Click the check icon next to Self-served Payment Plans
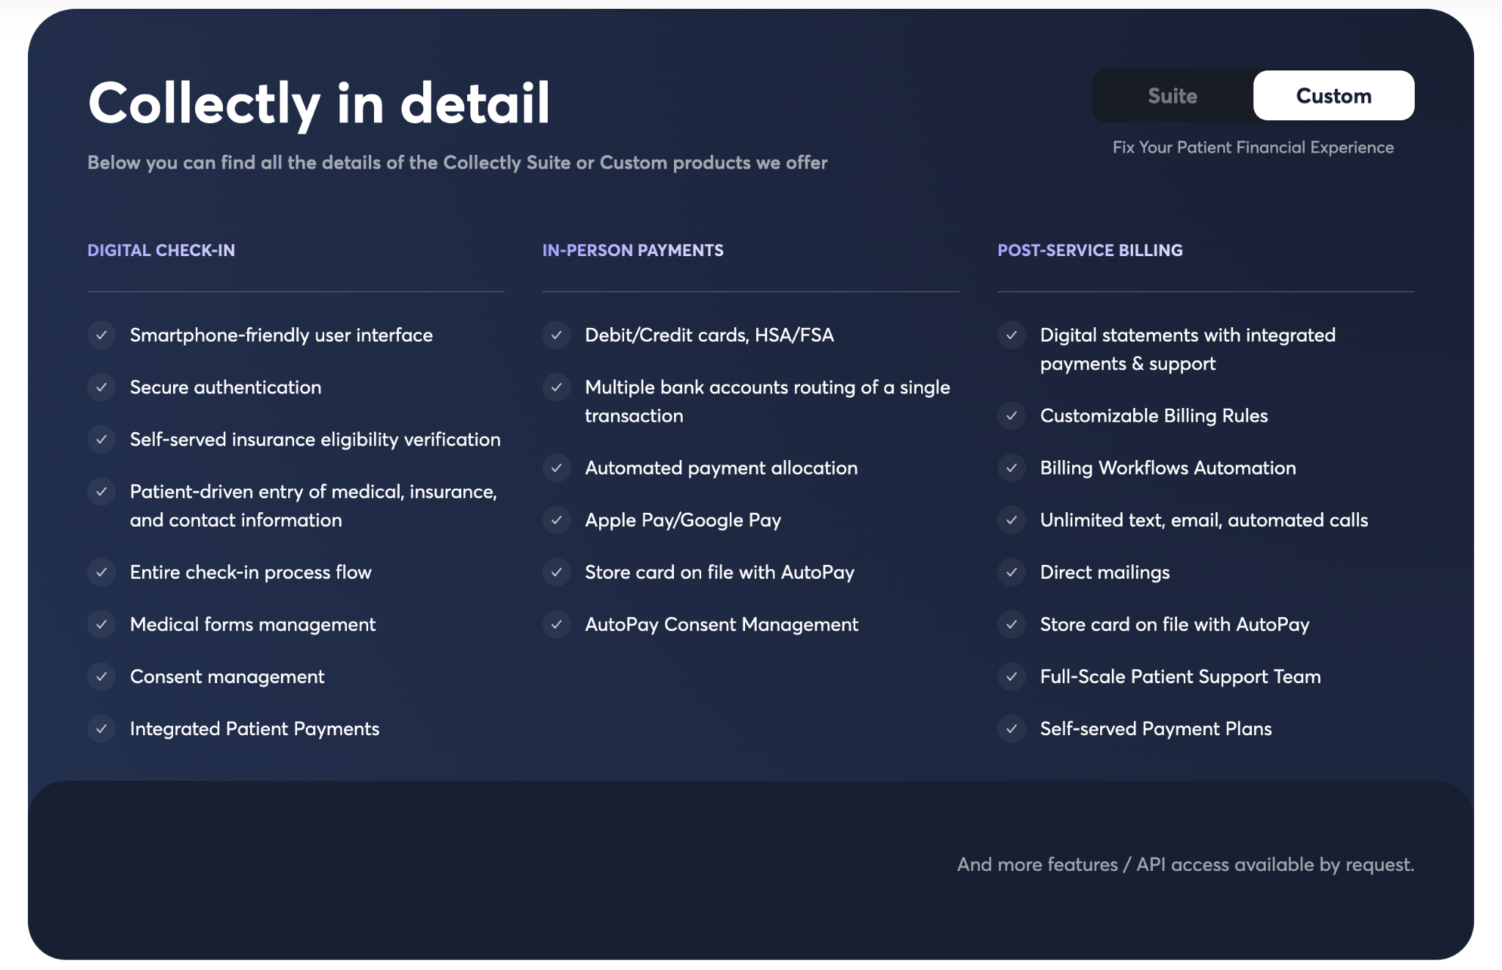Screen dimensions: 1502x970 [1013, 729]
